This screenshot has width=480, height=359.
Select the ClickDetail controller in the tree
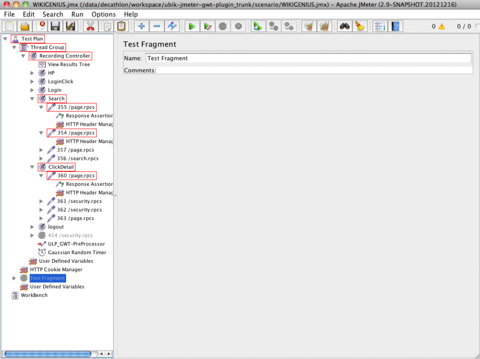coord(60,167)
